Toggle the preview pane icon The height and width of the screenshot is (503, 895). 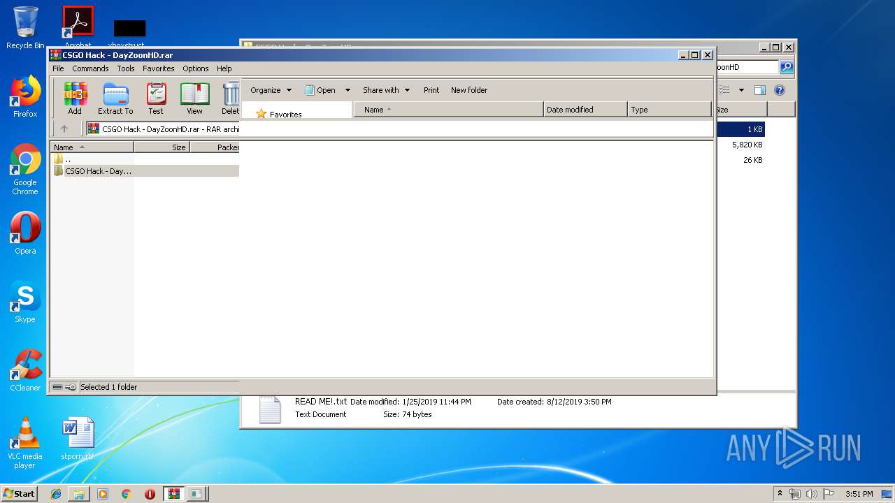760,90
